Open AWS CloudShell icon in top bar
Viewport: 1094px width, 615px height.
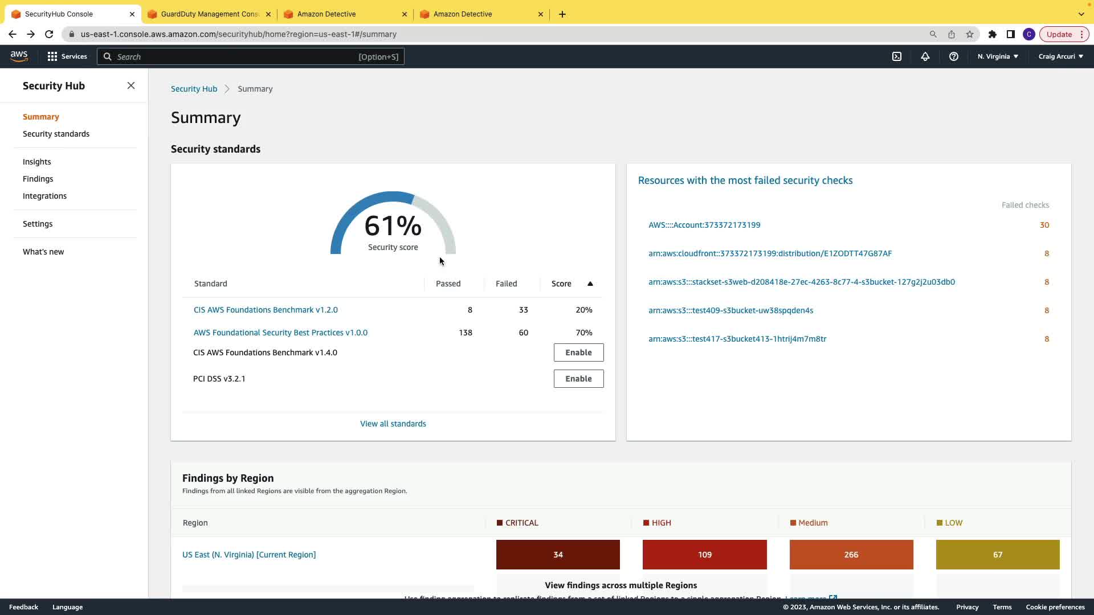tap(897, 56)
